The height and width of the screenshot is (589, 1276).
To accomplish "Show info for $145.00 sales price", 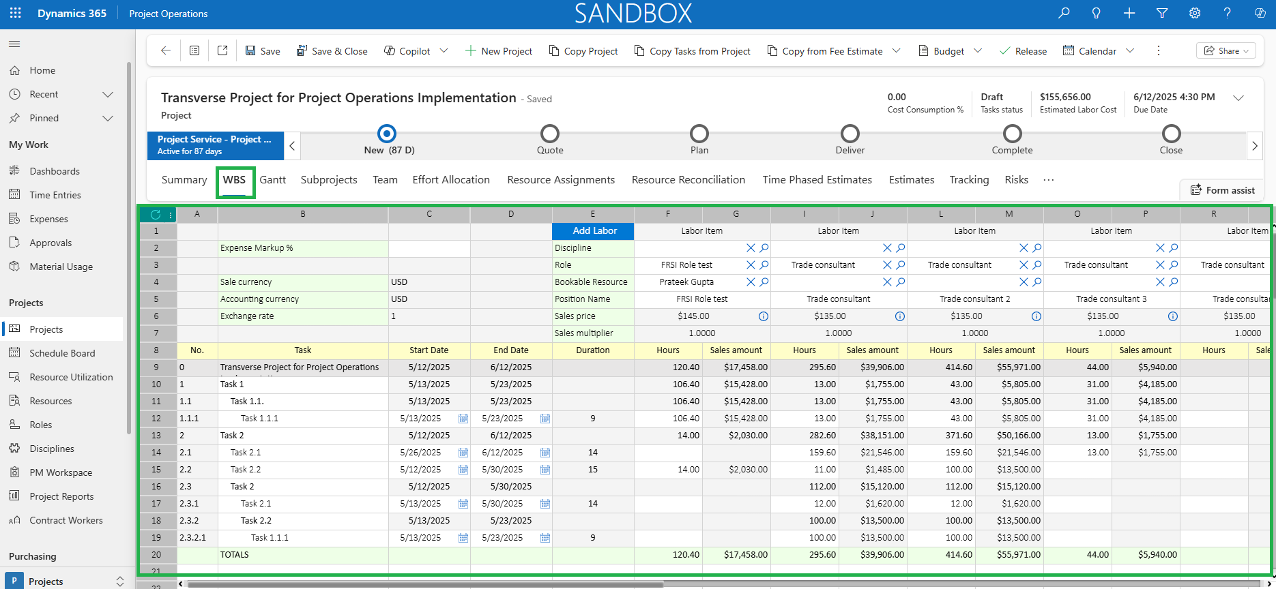I will (x=764, y=316).
